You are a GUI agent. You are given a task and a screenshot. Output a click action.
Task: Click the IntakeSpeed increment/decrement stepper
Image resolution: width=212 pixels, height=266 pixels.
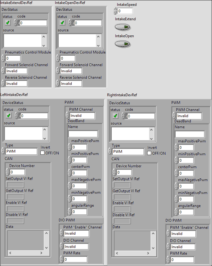[115, 11]
